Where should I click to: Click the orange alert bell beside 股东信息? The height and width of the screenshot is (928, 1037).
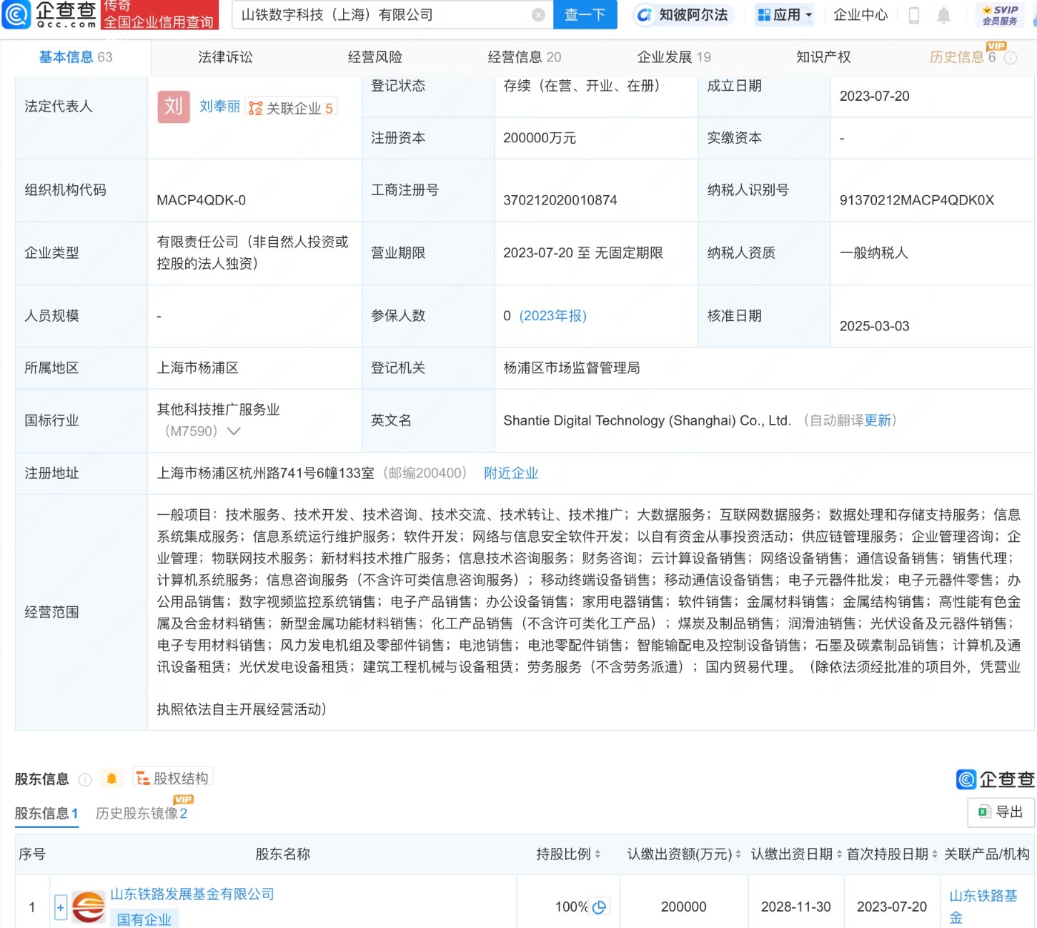[x=111, y=779]
